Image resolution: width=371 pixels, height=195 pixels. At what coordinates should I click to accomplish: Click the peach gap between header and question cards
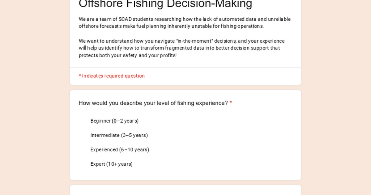(185, 88)
